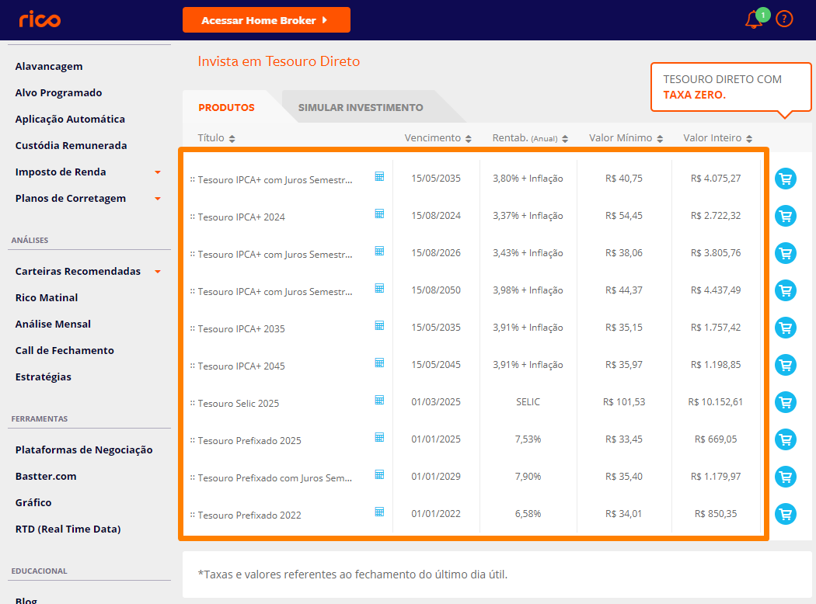Switch to the Simular Investimento tab

pyautogui.click(x=361, y=108)
